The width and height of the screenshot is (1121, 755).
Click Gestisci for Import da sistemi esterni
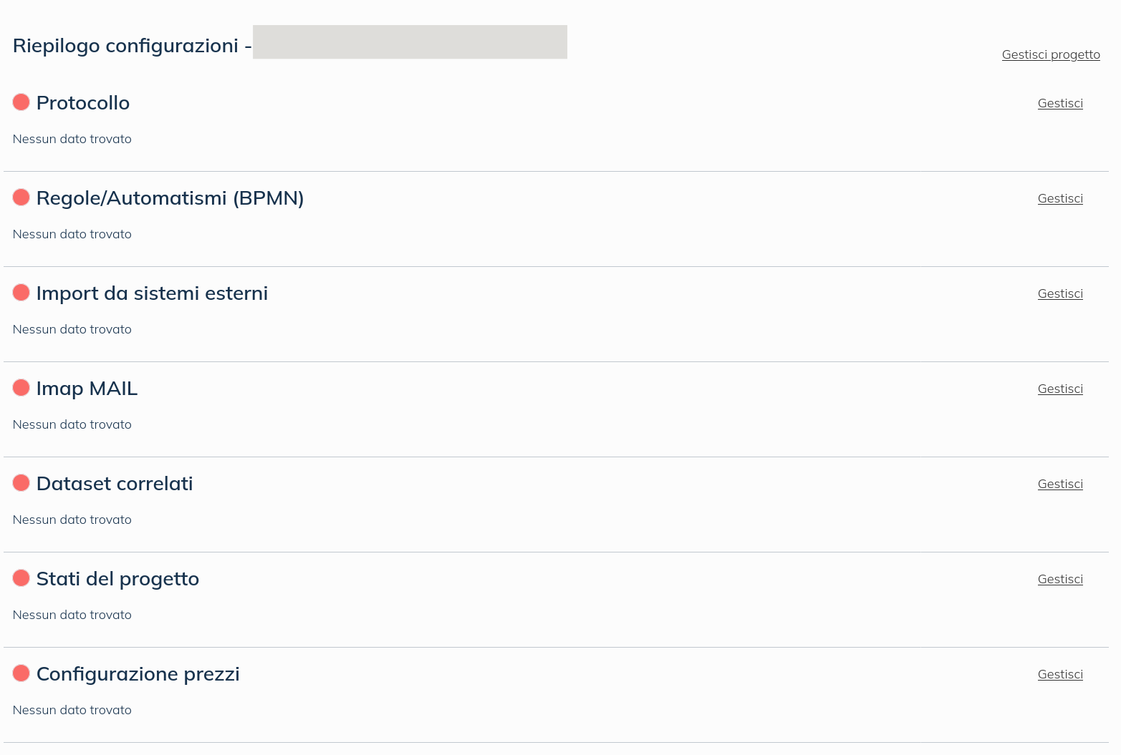pos(1060,294)
